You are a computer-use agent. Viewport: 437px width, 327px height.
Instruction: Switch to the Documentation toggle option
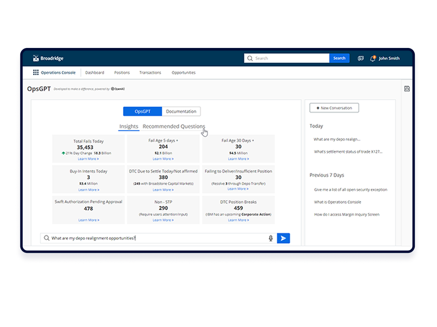tap(181, 112)
